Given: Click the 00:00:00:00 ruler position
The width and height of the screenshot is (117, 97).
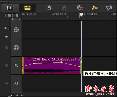Looking at the screenshot, I should 29,14.
